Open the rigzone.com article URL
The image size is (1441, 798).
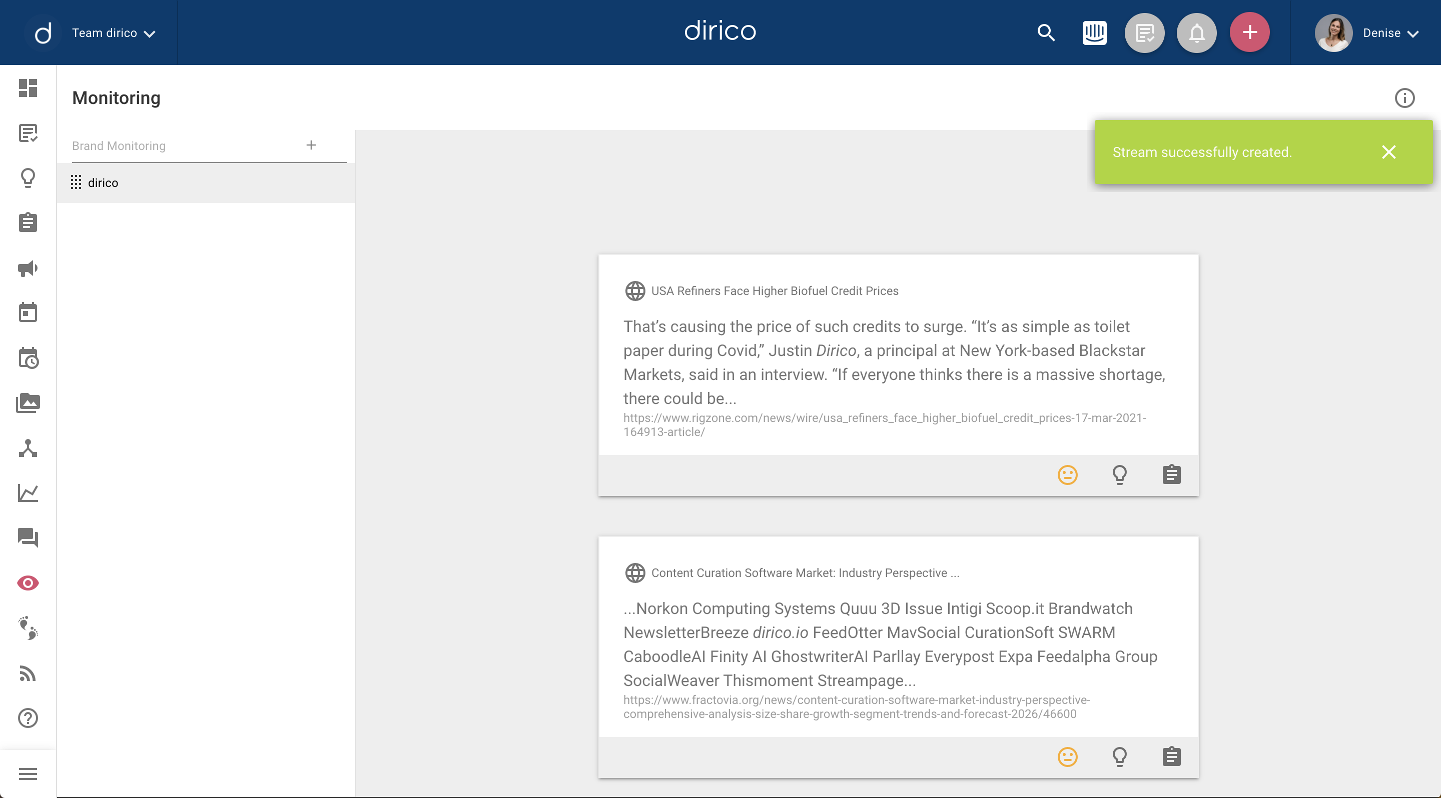click(x=885, y=424)
